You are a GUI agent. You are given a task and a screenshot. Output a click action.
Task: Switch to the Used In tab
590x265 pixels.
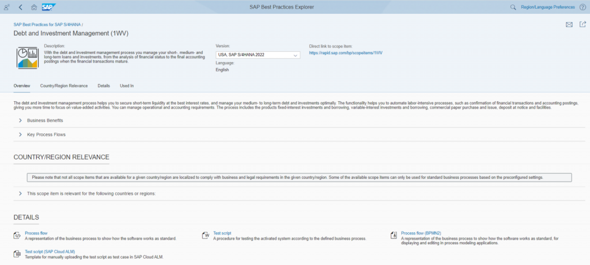click(127, 86)
